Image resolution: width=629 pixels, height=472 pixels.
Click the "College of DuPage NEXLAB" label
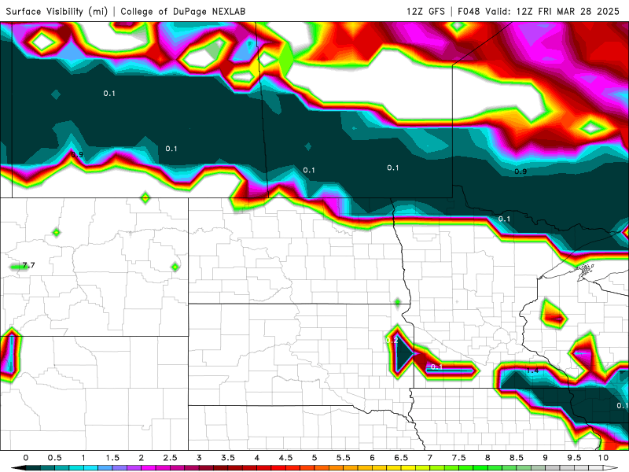pos(183,11)
